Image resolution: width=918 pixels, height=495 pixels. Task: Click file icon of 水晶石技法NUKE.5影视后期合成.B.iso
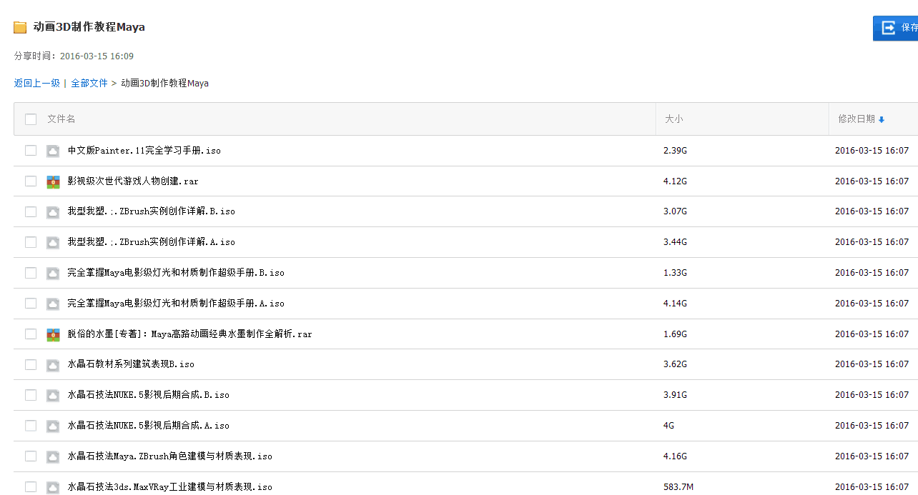point(53,395)
